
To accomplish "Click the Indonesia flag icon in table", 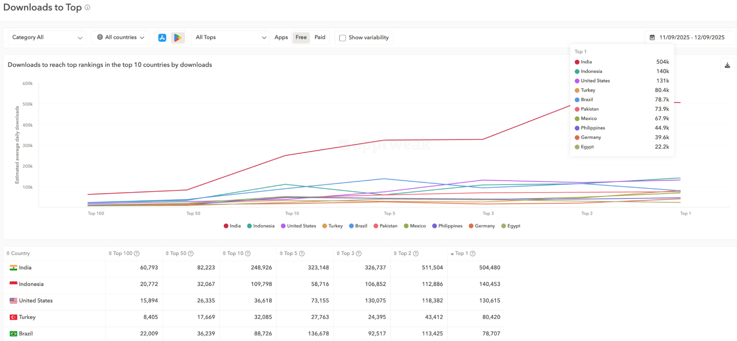I will [x=14, y=284].
